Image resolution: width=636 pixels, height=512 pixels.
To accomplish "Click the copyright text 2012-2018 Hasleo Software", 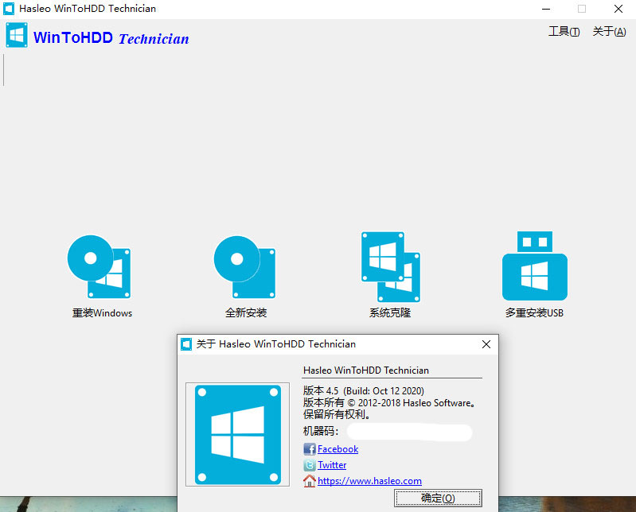I will (389, 403).
